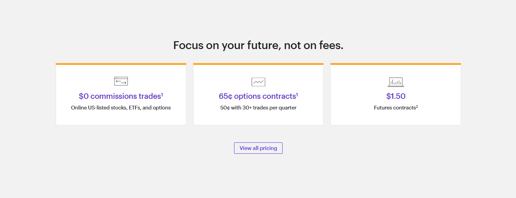Click the bar chart icon above $1.50
The width and height of the screenshot is (516, 198).
[x=396, y=82]
